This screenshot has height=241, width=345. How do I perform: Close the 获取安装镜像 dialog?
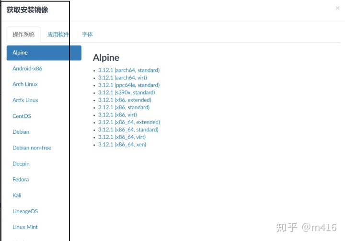pos(337,8)
